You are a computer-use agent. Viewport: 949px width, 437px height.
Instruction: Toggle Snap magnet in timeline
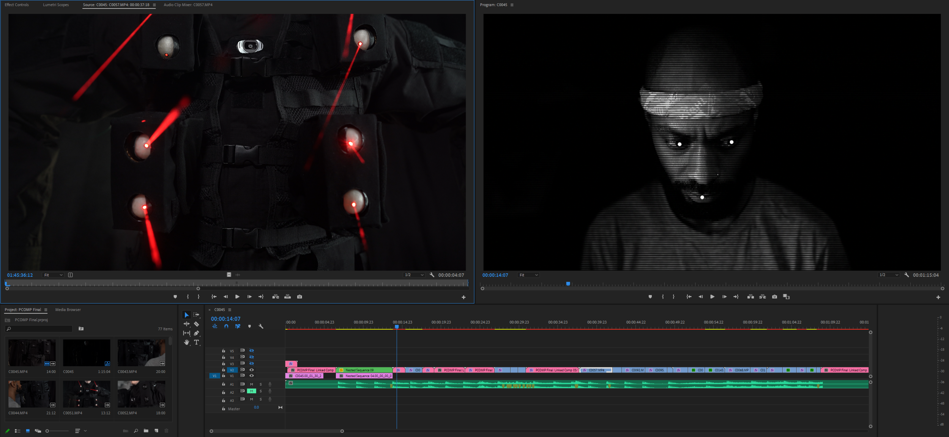226,326
